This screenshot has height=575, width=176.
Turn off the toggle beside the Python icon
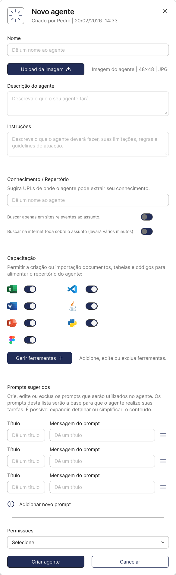pos(92,323)
